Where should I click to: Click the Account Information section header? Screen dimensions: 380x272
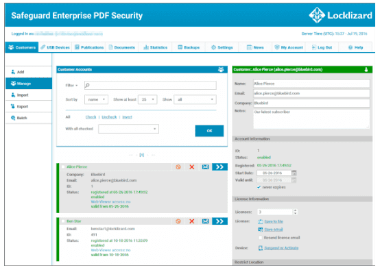pos(302,138)
